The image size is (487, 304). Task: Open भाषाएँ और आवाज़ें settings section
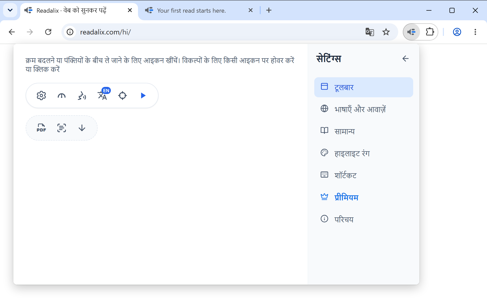point(363,109)
